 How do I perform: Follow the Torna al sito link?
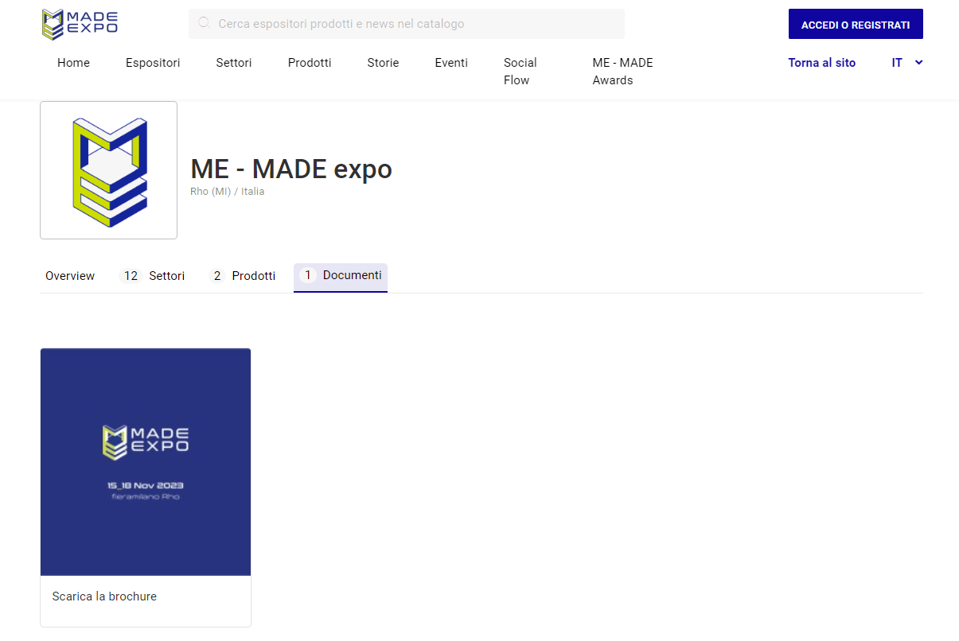[x=822, y=63]
